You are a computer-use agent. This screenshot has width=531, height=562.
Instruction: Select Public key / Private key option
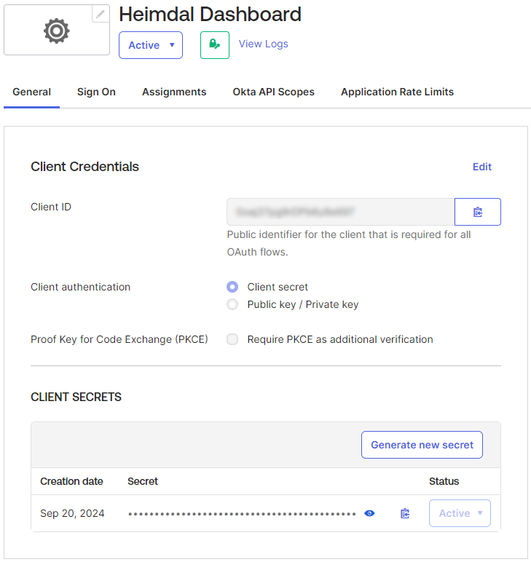click(232, 304)
